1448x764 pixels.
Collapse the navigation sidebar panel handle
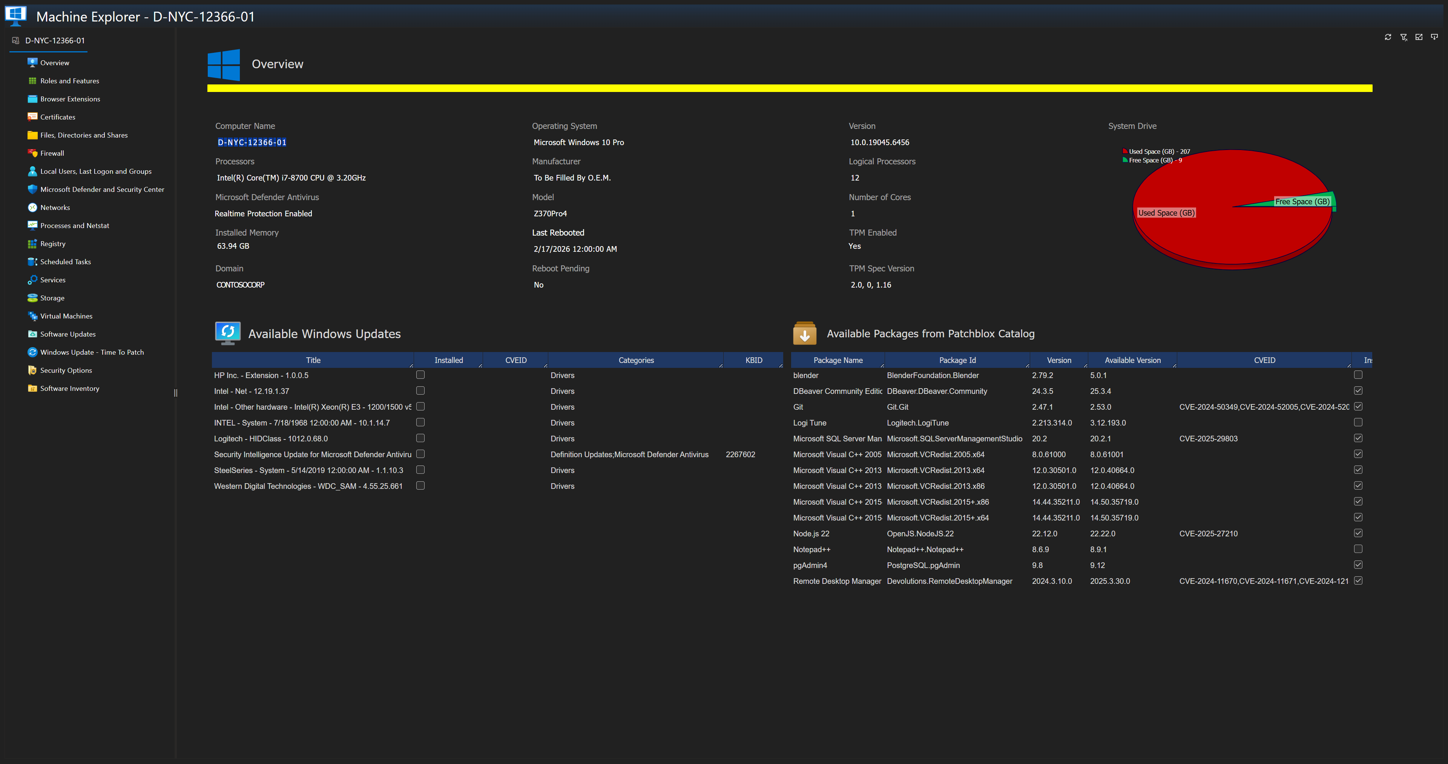[175, 393]
